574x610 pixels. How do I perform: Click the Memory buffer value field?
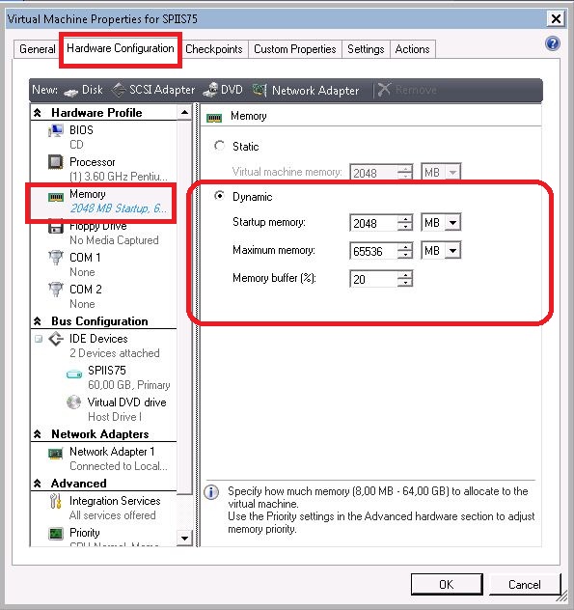pyautogui.click(x=373, y=279)
